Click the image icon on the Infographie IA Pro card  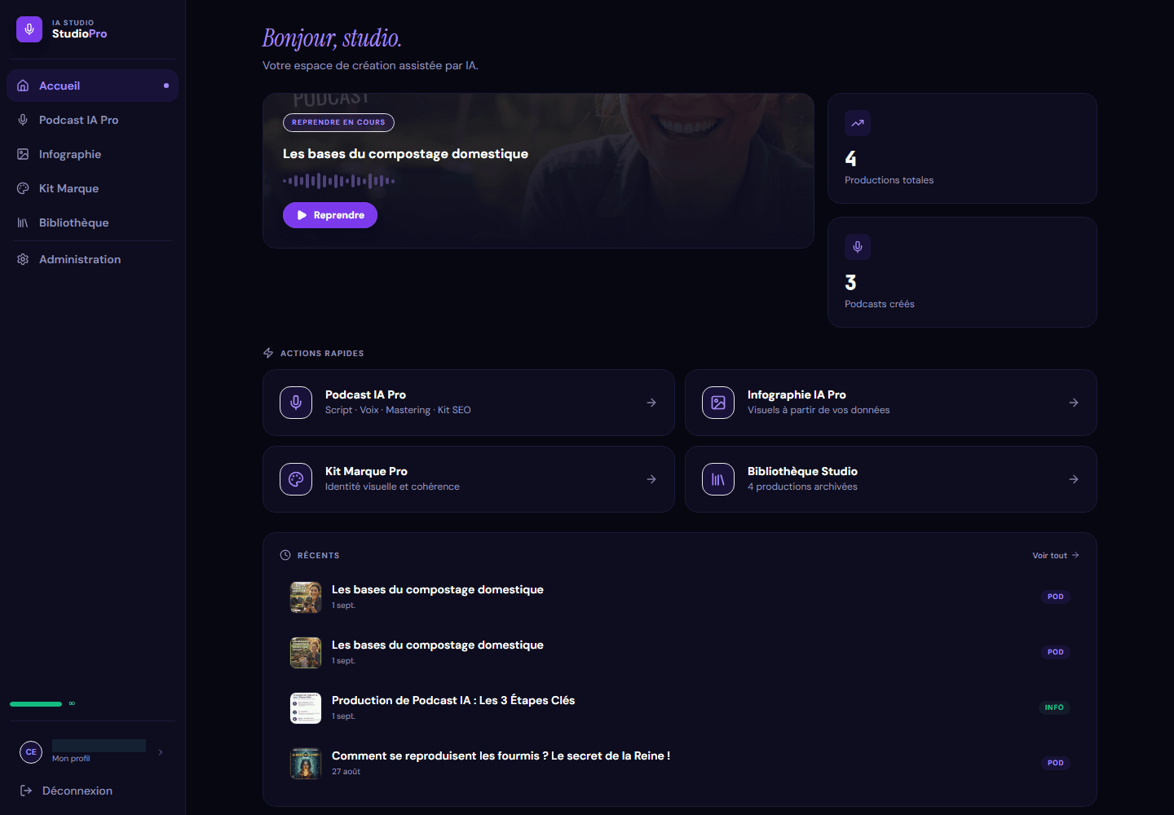(718, 403)
